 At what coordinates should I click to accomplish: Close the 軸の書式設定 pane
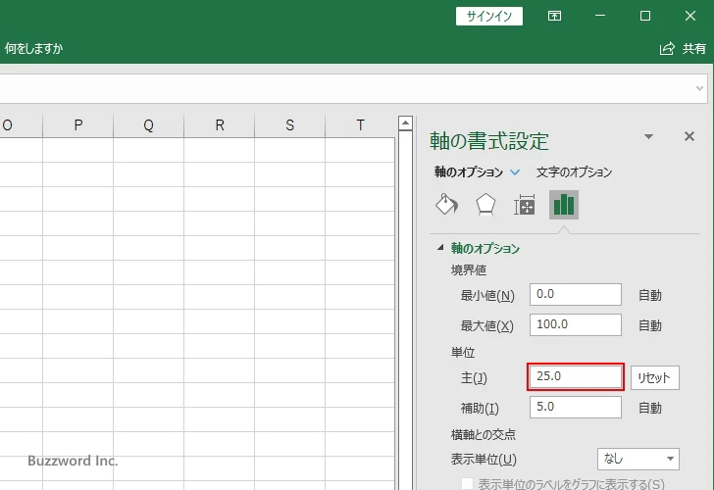click(689, 136)
